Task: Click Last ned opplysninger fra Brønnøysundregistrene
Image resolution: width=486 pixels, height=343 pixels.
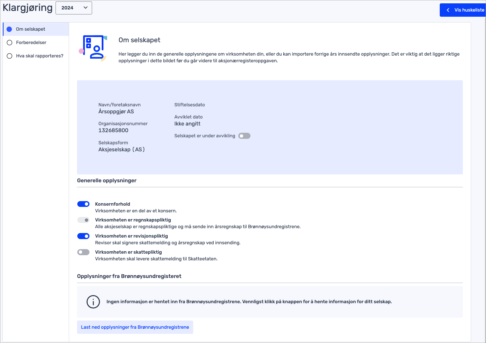Action: (x=135, y=327)
